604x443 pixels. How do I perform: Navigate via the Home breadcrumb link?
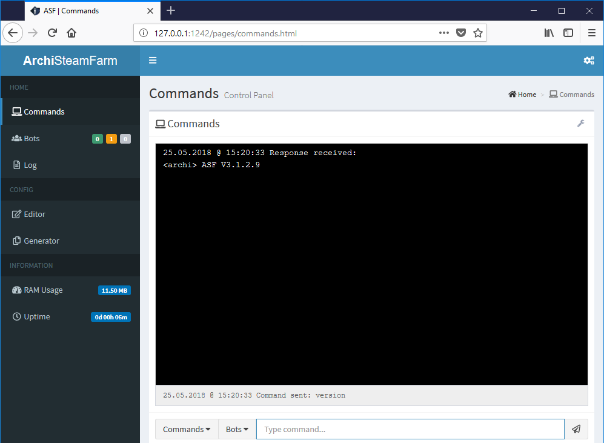point(522,94)
